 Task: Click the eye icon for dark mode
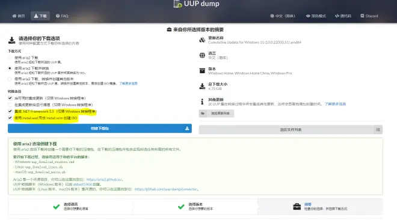point(308,16)
